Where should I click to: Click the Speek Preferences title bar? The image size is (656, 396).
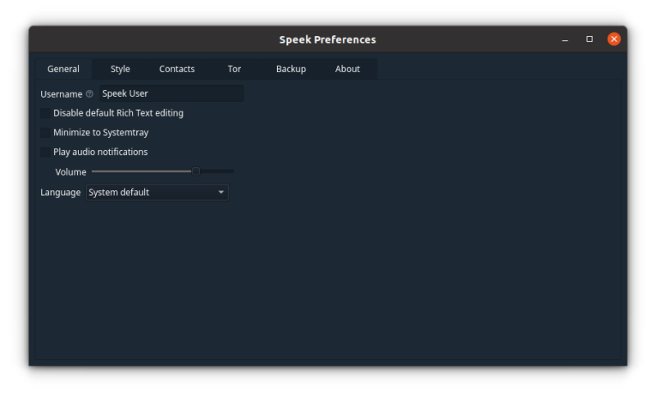coord(327,39)
